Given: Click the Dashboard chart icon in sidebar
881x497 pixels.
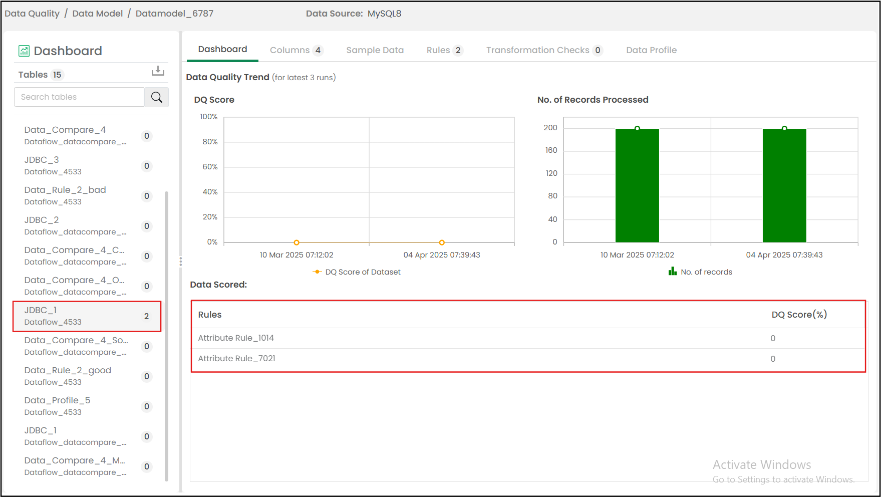Looking at the screenshot, I should pyautogui.click(x=24, y=51).
